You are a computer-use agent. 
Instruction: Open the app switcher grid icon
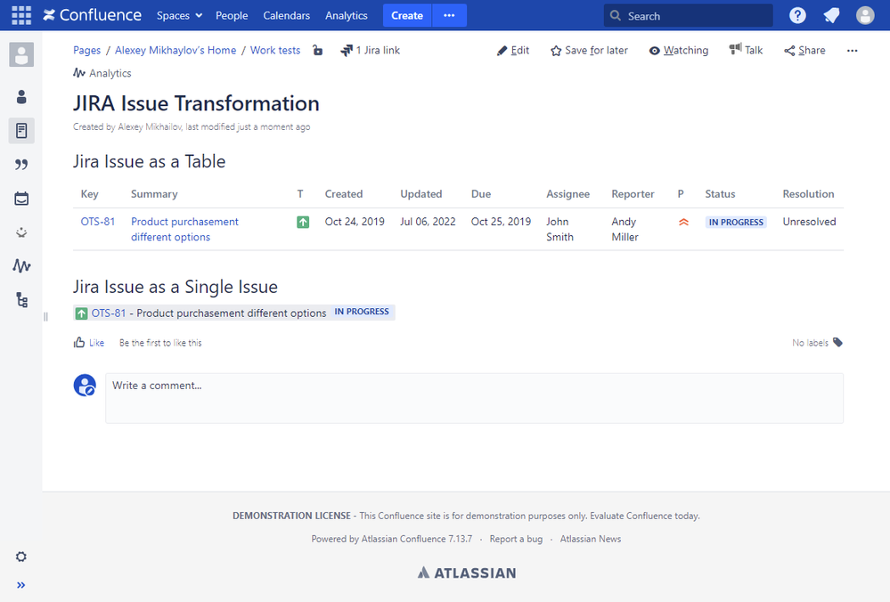[x=21, y=15]
